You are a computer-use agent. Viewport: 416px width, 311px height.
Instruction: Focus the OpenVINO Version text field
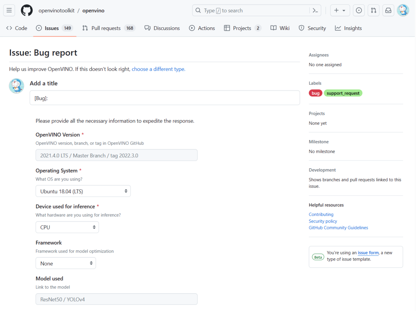(x=116, y=155)
